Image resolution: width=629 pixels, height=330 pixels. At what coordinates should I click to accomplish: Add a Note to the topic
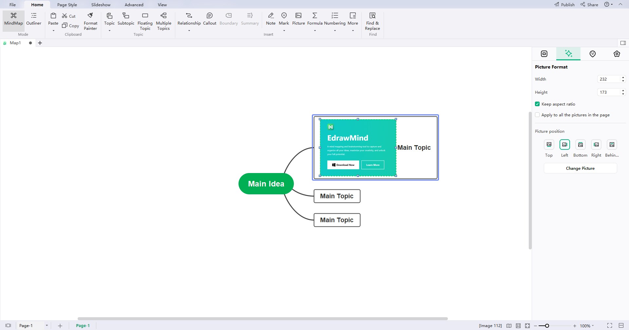coord(271,19)
